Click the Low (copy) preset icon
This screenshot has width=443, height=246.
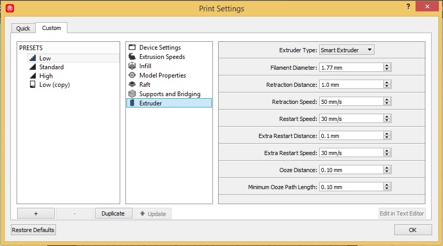(x=32, y=85)
